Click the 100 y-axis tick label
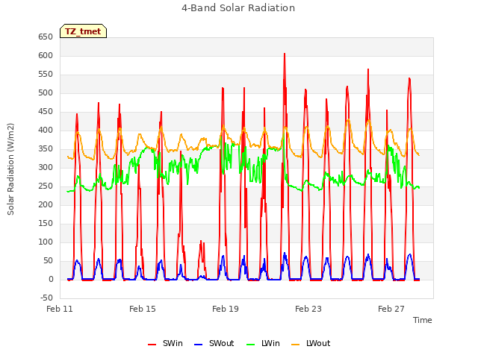The image size is (478, 358). pos(46,242)
